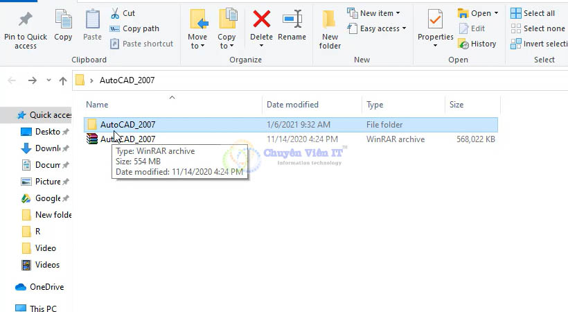
Task: Click AutoCAD_2007 in the address bar
Action: tap(127, 80)
